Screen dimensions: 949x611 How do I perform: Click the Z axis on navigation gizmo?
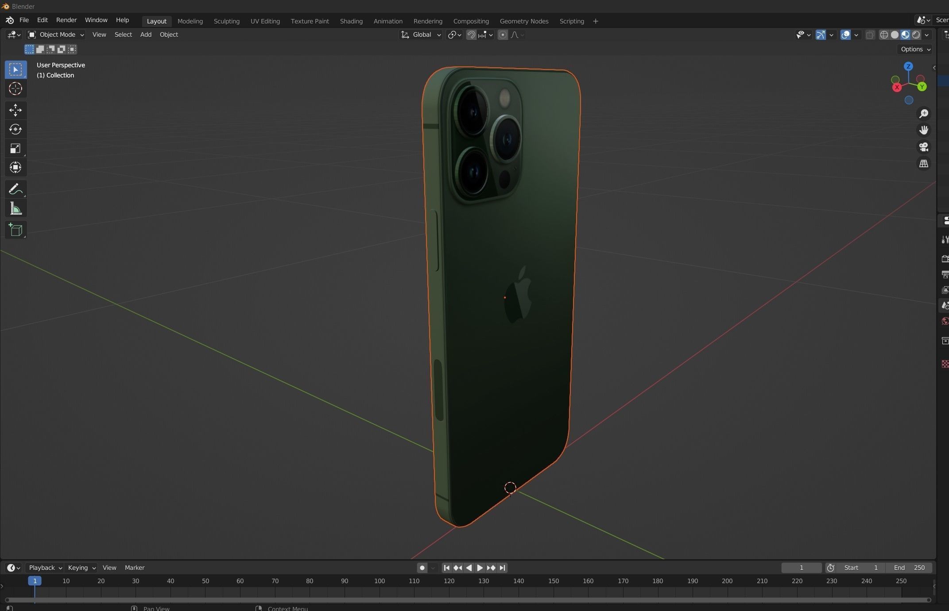click(x=908, y=66)
